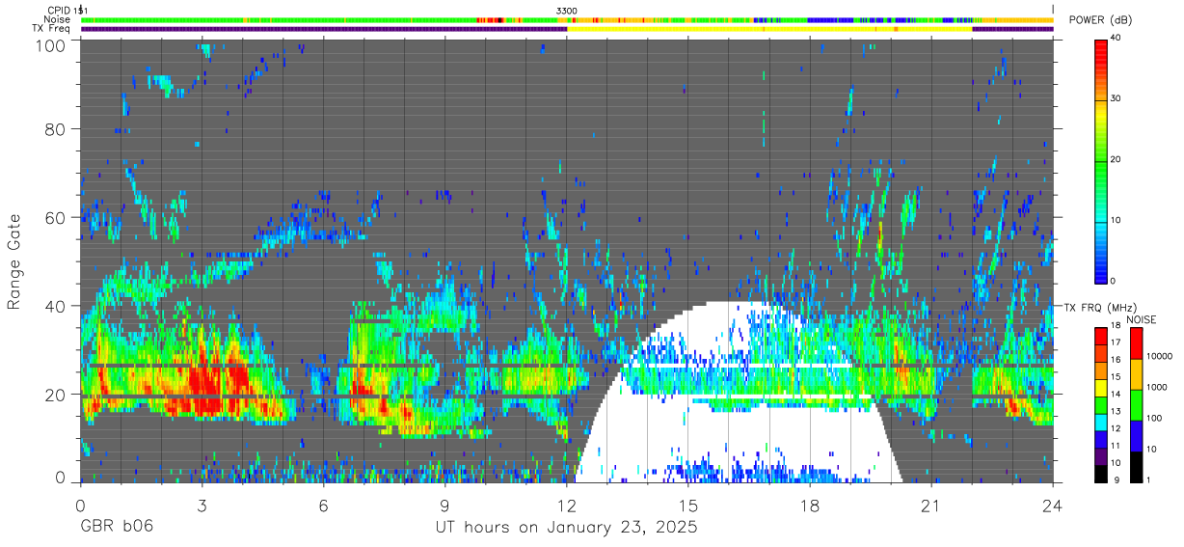Click the blue segment of the NOISE color bar

pos(1136,435)
